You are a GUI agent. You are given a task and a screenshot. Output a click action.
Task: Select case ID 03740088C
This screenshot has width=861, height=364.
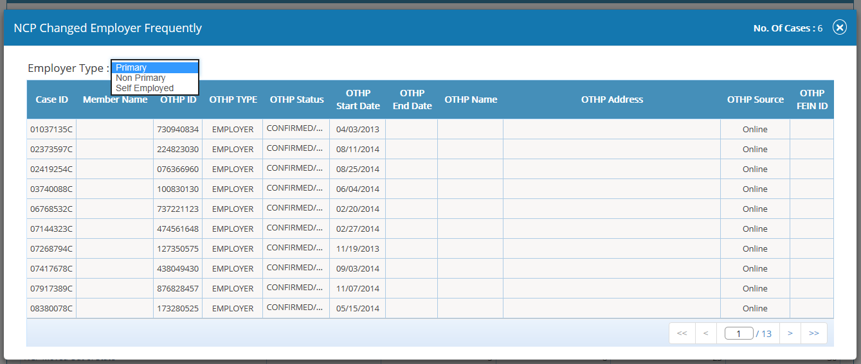click(51, 189)
